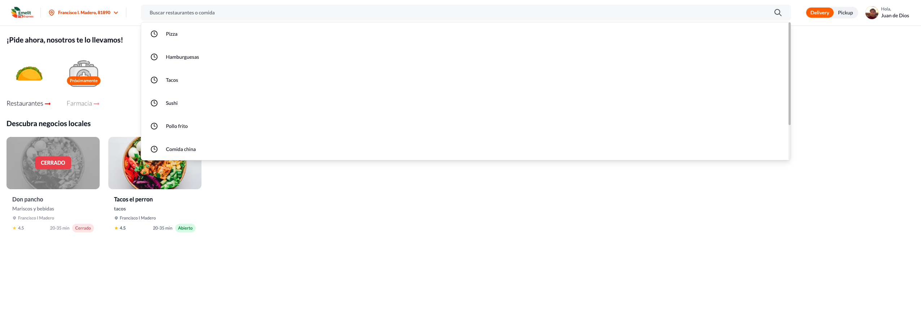Switch to Delivery mode
This screenshot has width=921, height=320.
pyautogui.click(x=820, y=13)
